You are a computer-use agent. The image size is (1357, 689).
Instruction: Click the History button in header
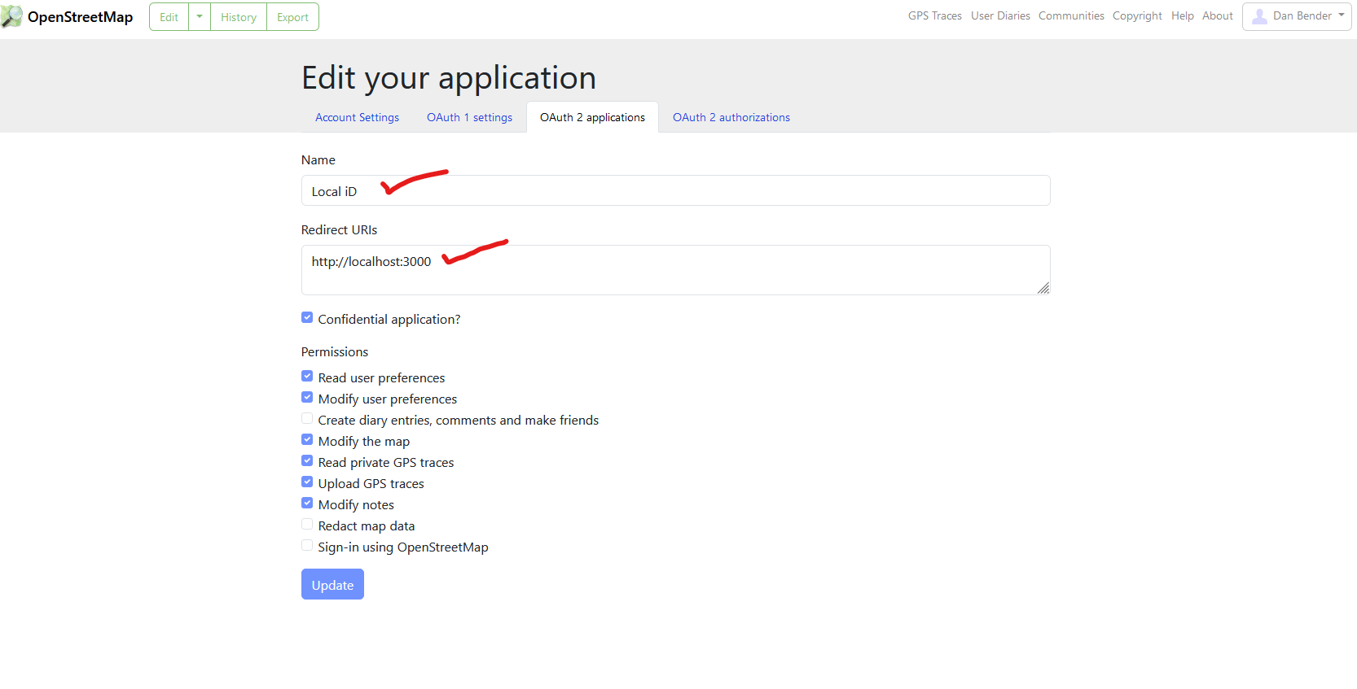click(239, 17)
